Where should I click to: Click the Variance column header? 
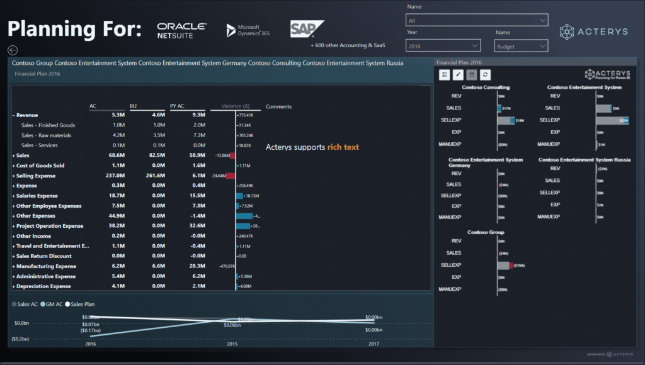[235, 106]
